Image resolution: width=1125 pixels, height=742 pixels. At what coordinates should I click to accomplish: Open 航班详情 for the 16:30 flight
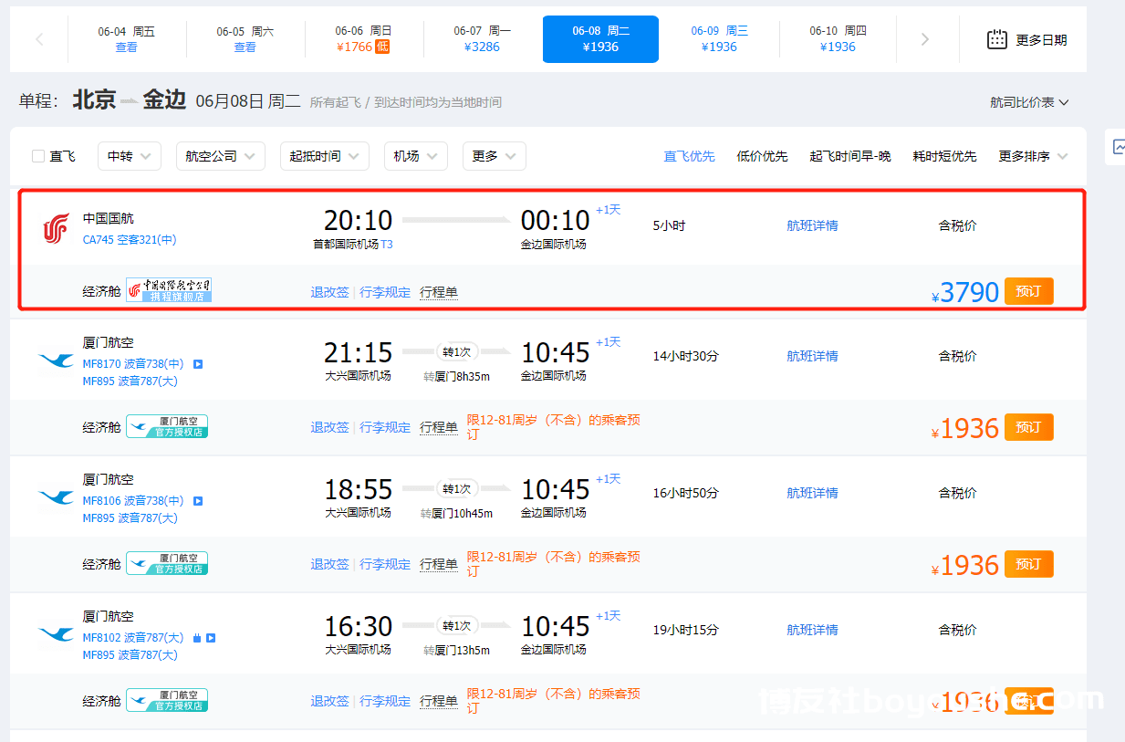tap(812, 630)
